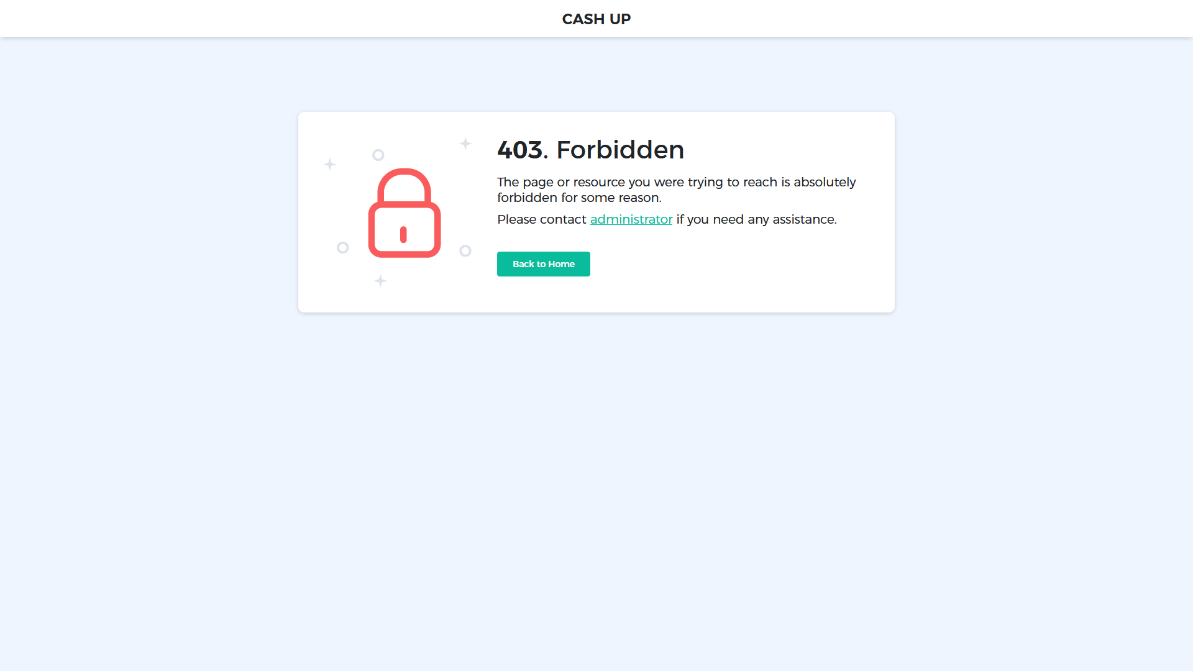Click the small circle at padlock's lower right
The width and height of the screenshot is (1193, 671).
pyautogui.click(x=465, y=250)
